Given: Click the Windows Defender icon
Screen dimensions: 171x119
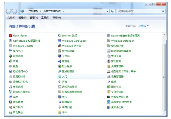Looking at the screenshot, I should [x=109, y=41].
